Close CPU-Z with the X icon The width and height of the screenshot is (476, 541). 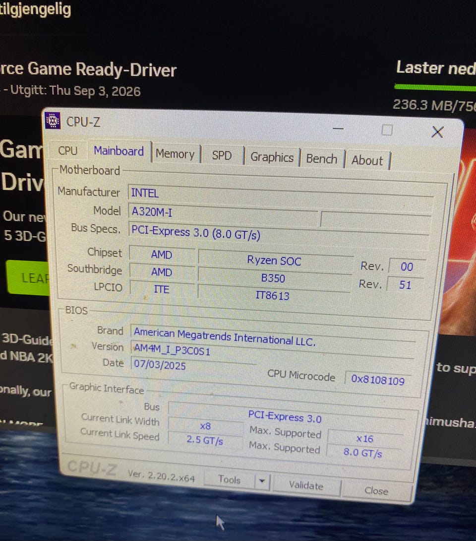437,132
